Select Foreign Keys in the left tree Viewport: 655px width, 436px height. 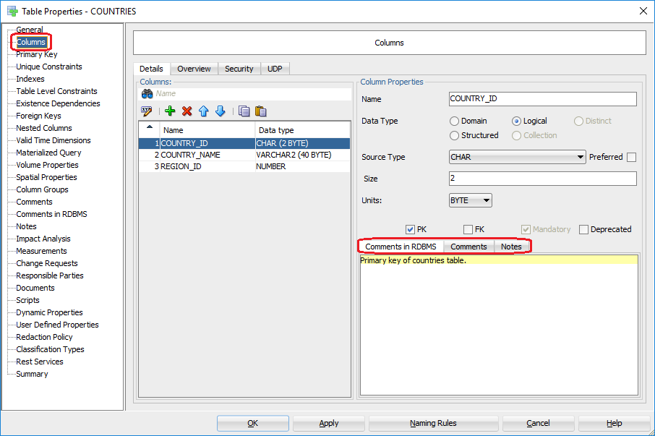pos(38,116)
